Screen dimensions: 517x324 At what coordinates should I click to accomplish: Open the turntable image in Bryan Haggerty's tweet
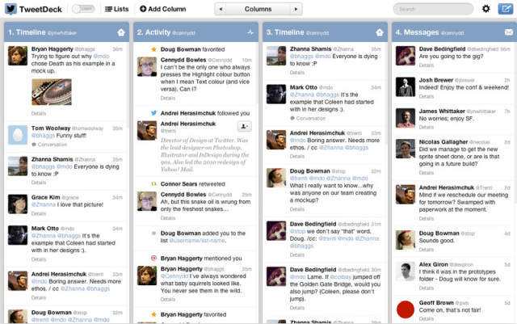pos(52,92)
